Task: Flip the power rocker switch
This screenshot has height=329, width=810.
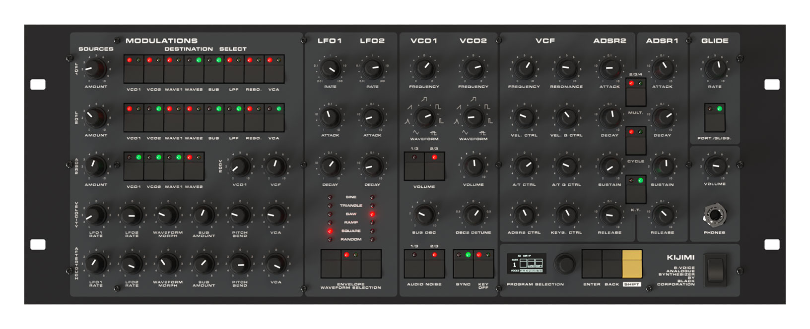Action: coord(715,270)
